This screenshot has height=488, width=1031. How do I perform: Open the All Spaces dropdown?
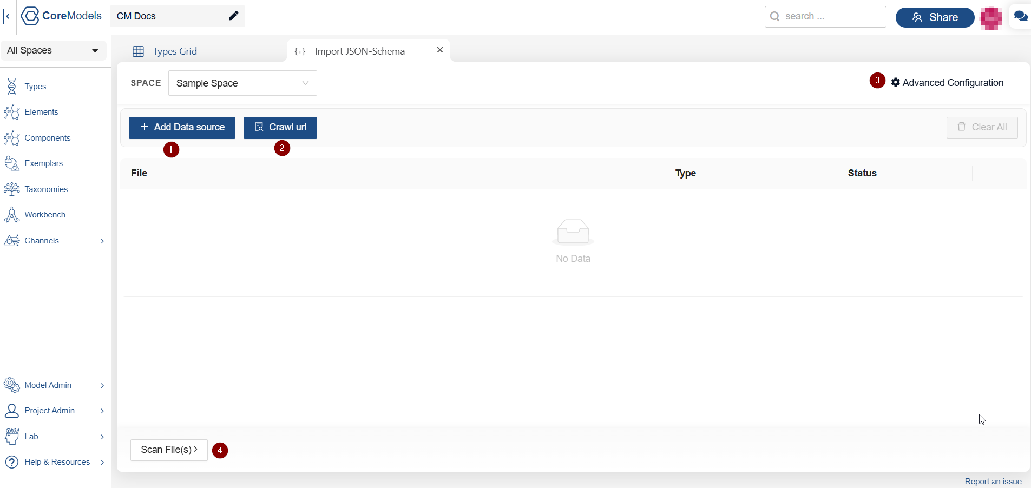[53, 51]
